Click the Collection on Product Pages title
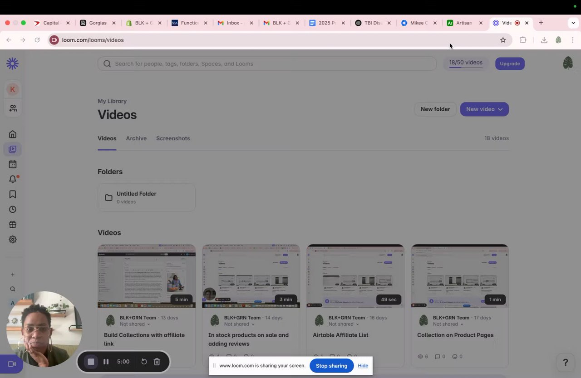The image size is (581, 378). coord(455,335)
